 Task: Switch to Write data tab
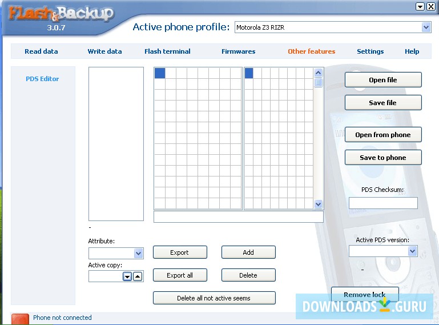coord(104,51)
